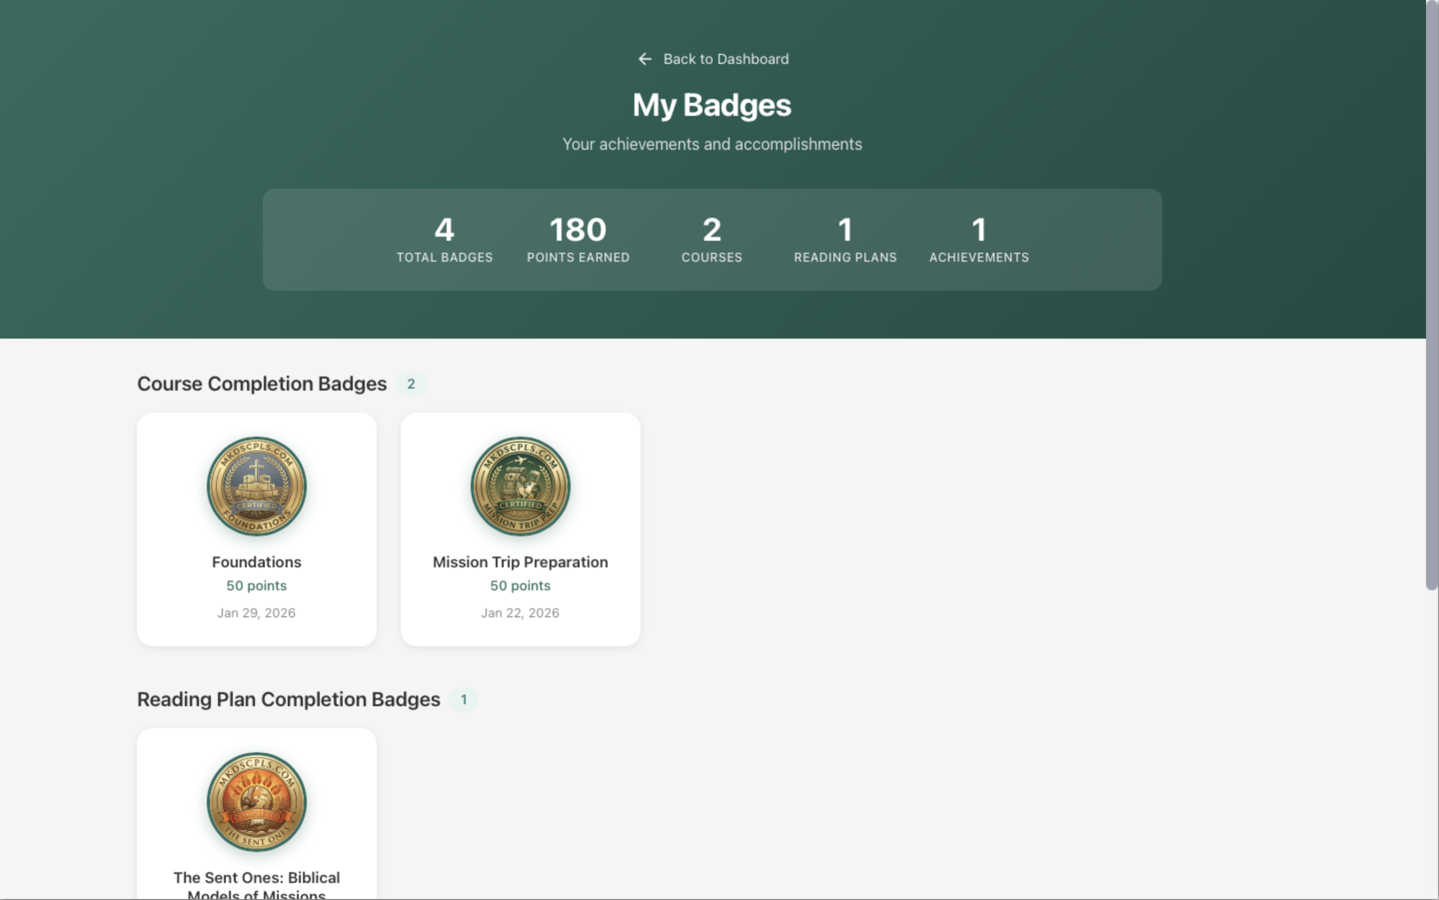Open the My Badges page title
1439x900 pixels.
pos(712,105)
